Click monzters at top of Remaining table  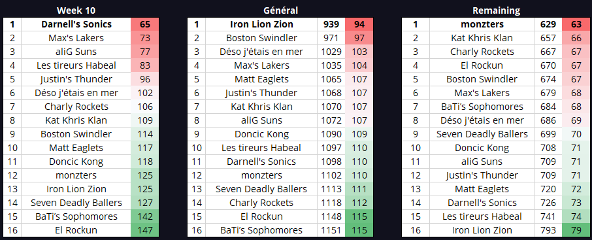[x=482, y=24]
